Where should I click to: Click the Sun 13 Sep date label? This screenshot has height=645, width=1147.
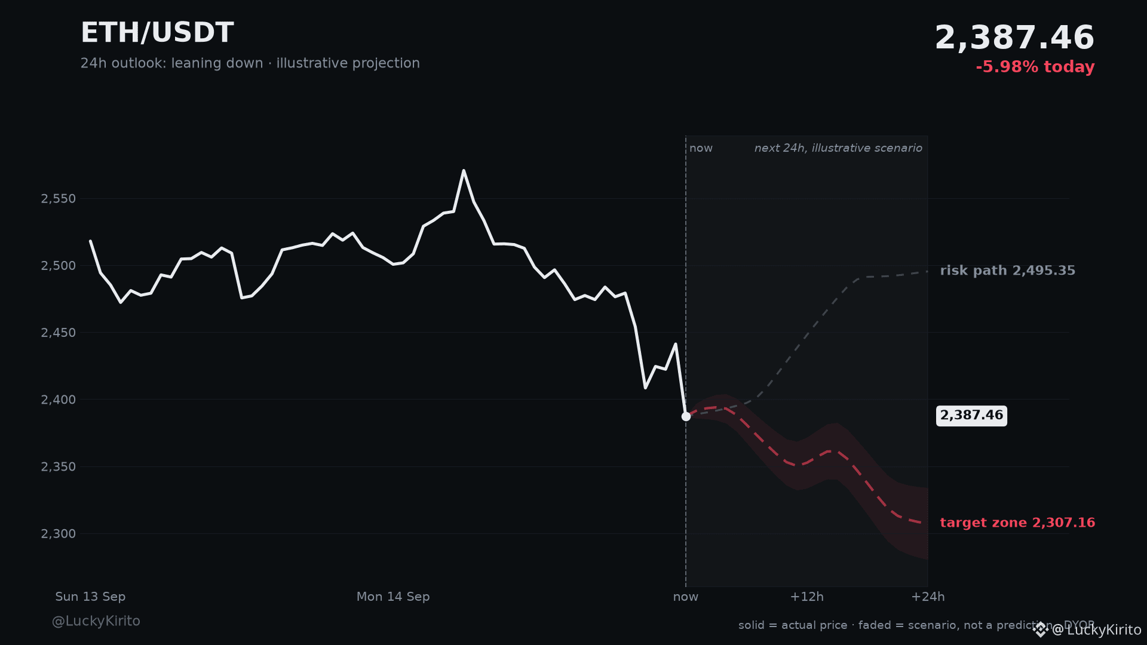(x=90, y=597)
